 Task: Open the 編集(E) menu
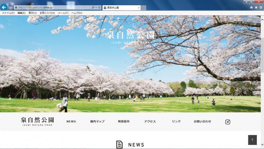click(x=22, y=13)
